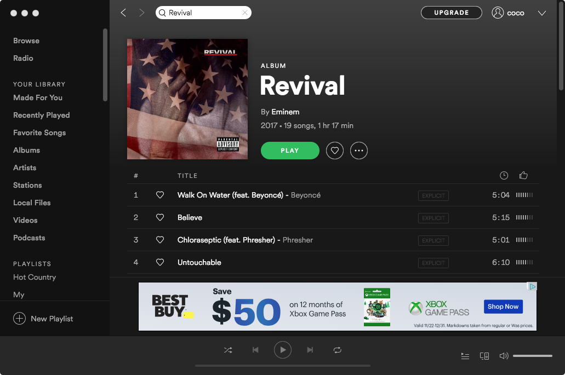Skip to the next track

point(310,350)
